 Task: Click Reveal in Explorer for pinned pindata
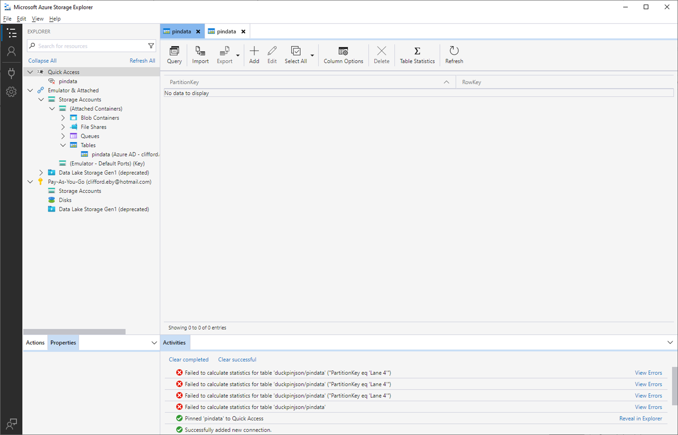click(x=640, y=418)
